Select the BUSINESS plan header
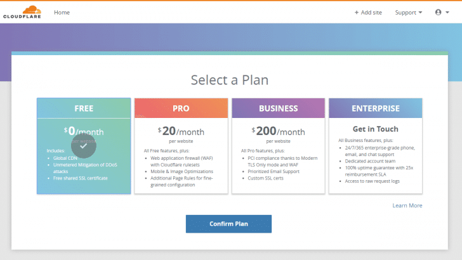The height and width of the screenshot is (260, 462). coord(278,108)
